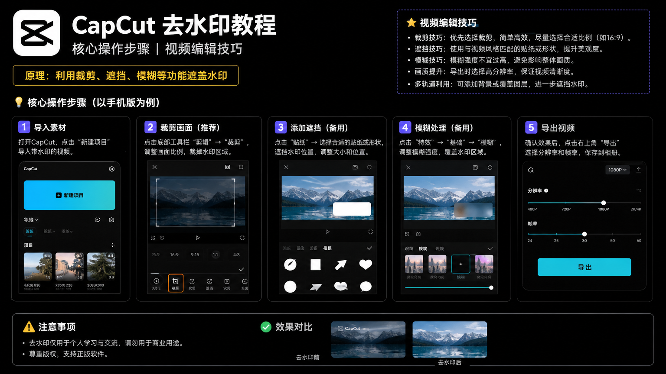Choose the plain white circle sticker
Viewport: 666px width, 374px height.
[x=290, y=287]
